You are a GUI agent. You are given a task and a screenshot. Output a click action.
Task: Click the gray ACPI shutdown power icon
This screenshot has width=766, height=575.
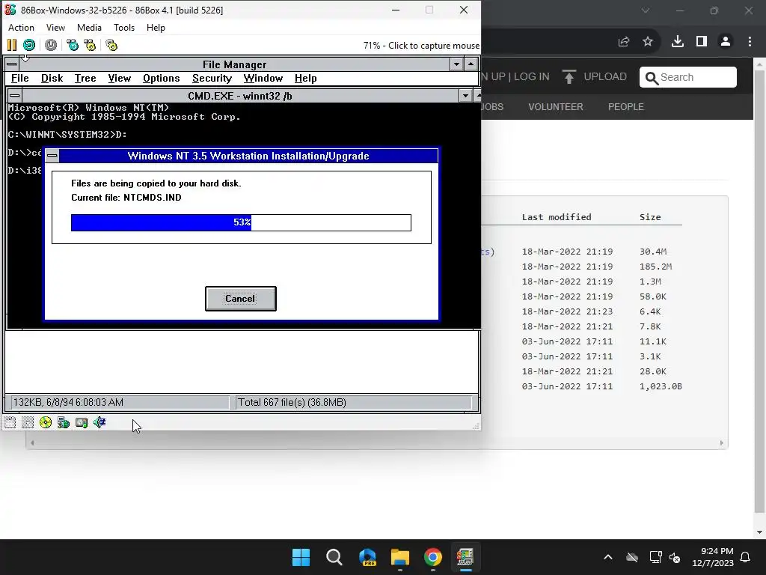coord(51,46)
